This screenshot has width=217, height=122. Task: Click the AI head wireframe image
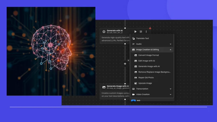[x=51, y=51]
